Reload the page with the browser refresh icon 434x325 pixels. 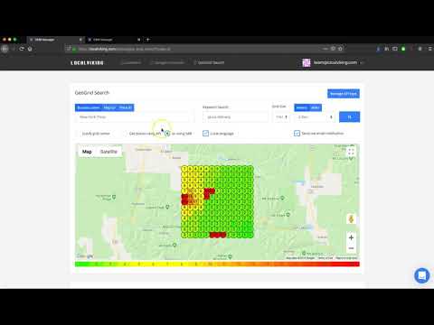point(22,49)
